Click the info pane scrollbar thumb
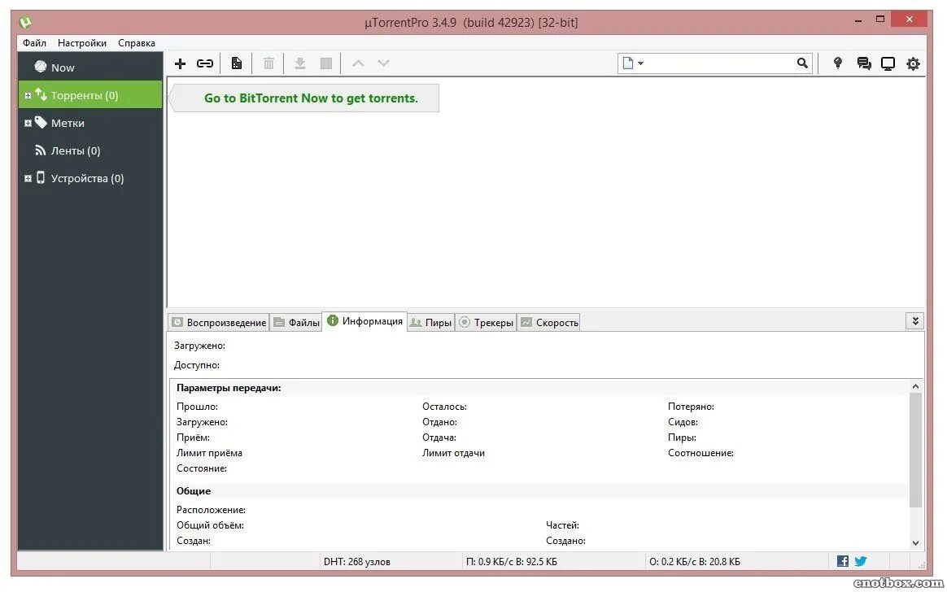Image resolution: width=947 pixels, height=592 pixels. pos(915,450)
